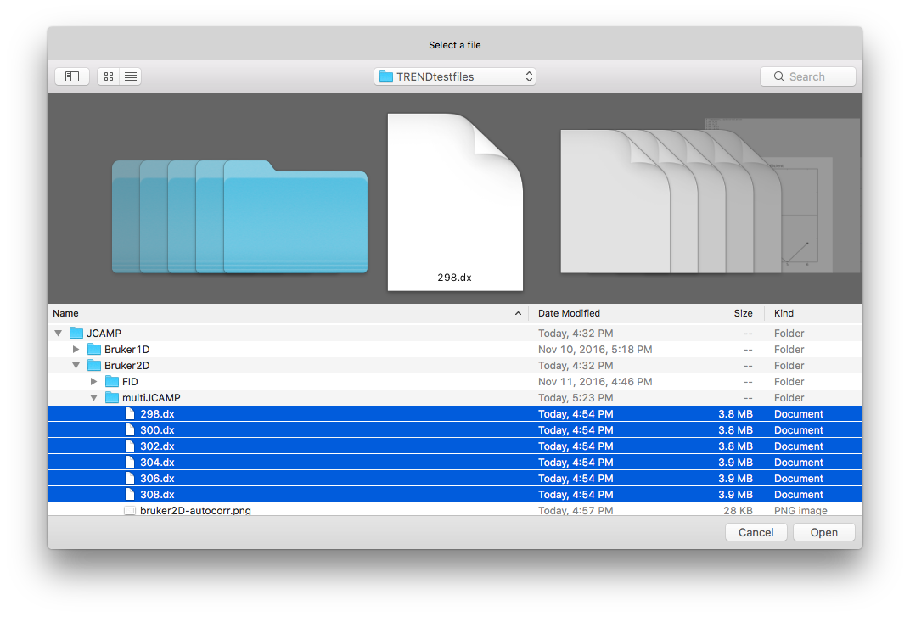This screenshot has width=910, height=617.
Task: Click the bruker2D-autocorr.png file icon
Action: (130, 511)
